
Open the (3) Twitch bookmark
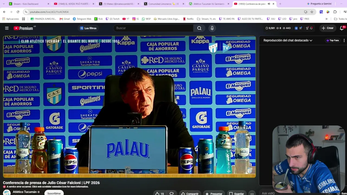click(x=113, y=19)
